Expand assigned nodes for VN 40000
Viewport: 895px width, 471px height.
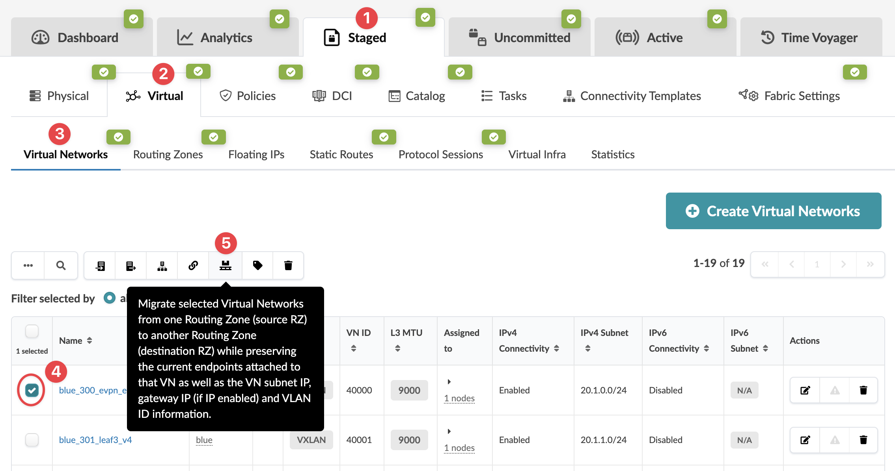tap(449, 382)
